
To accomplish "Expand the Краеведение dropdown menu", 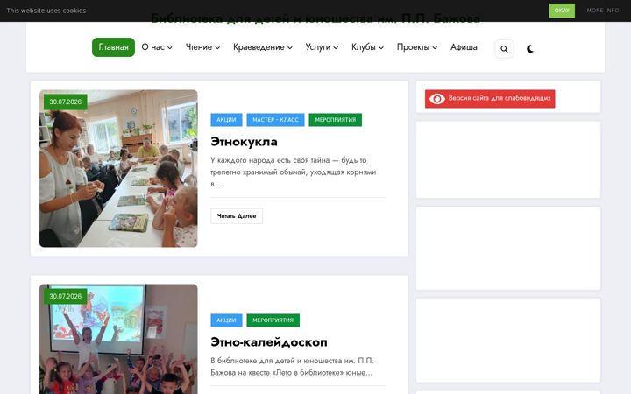I will [263, 47].
